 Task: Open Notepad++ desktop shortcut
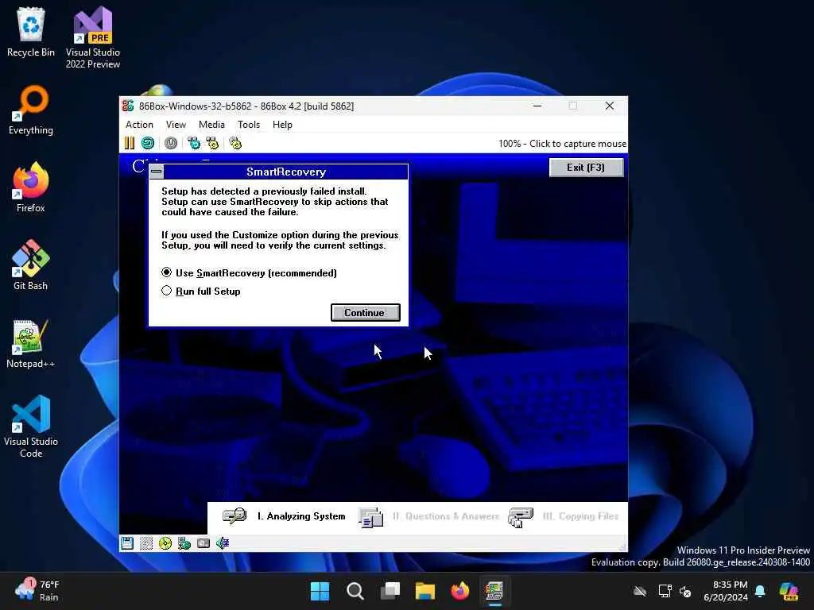31,343
